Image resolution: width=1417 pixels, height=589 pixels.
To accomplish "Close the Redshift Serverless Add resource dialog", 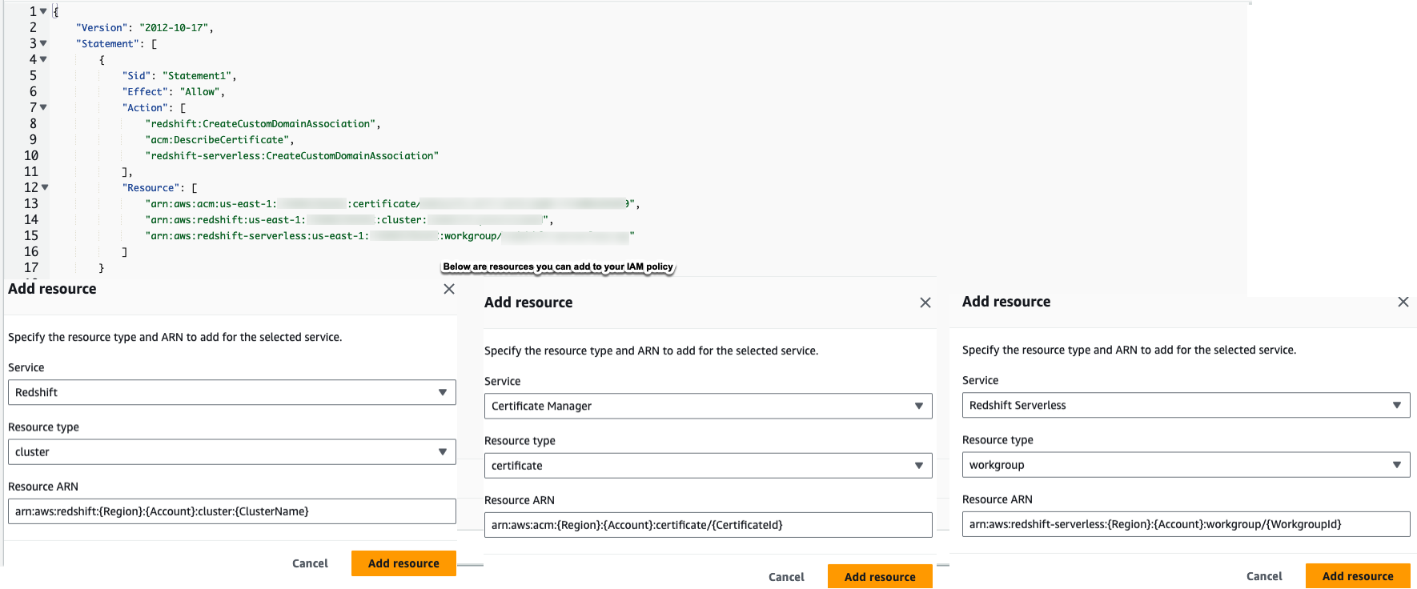I will [x=1403, y=302].
